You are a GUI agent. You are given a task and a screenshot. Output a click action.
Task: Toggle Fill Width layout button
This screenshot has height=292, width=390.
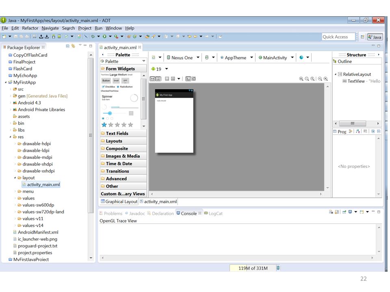click(152, 79)
